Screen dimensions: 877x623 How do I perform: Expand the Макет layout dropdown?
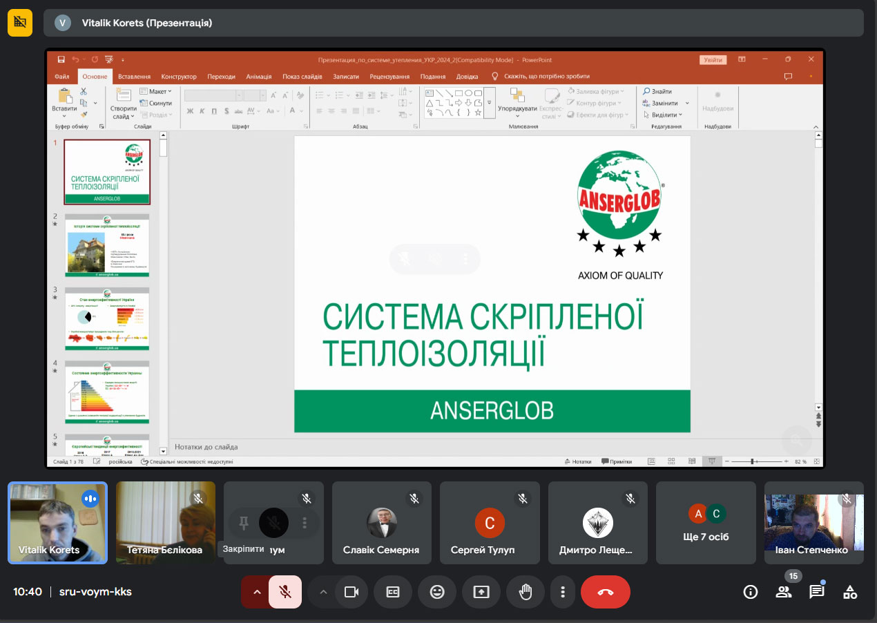pyautogui.click(x=155, y=91)
